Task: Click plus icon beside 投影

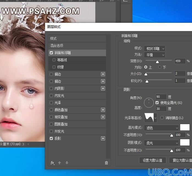Action: (x=103, y=138)
